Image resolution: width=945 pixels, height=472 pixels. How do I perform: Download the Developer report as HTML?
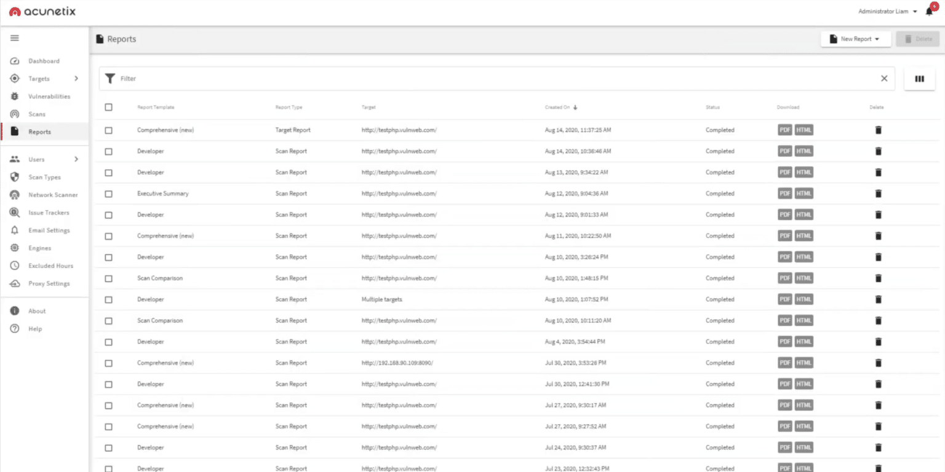point(804,151)
